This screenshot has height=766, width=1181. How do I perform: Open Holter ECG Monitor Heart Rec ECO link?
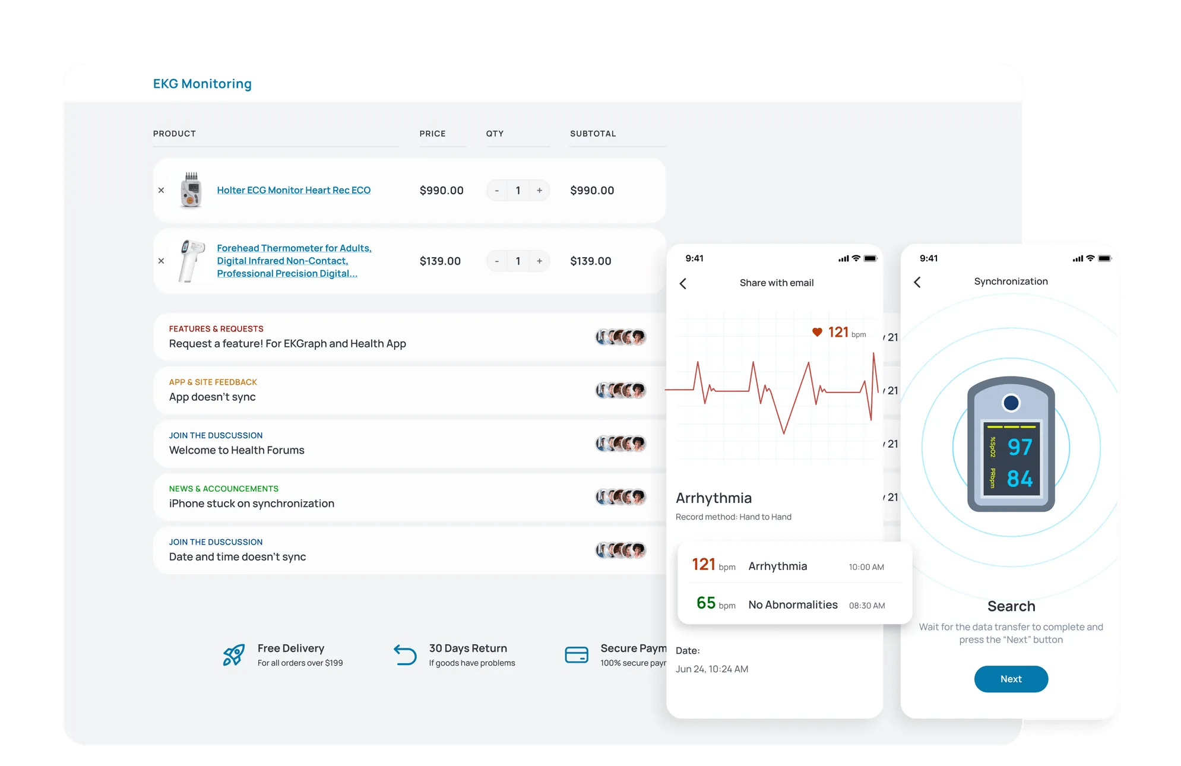[x=293, y=190]
